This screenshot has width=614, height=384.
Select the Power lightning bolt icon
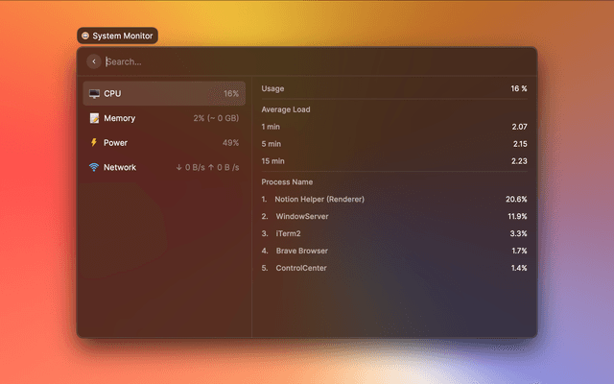[94, 142]
